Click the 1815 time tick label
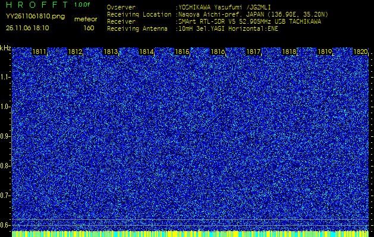The height and width of the screenshot is (237, 374). tap(182, 52)
